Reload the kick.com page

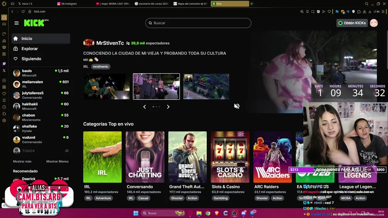(x=23, y=12)
